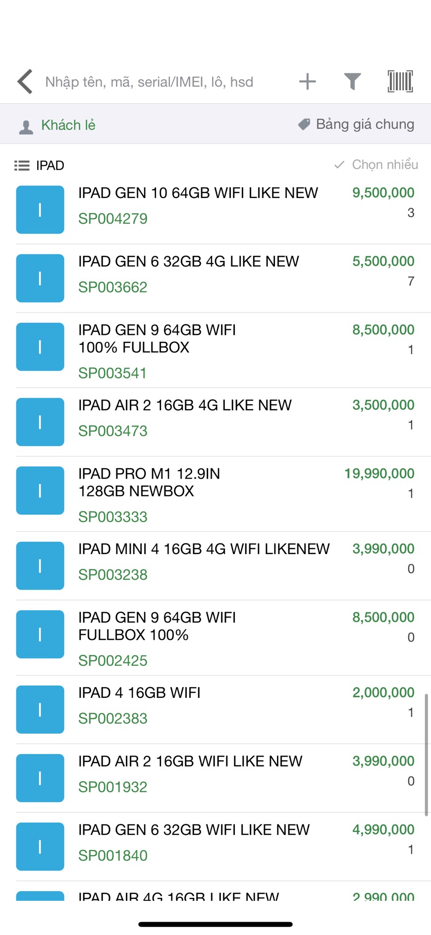Tap thumbnail of product SP001932
The width and height of the screenshot is (431, 935).
click(40, 778)
